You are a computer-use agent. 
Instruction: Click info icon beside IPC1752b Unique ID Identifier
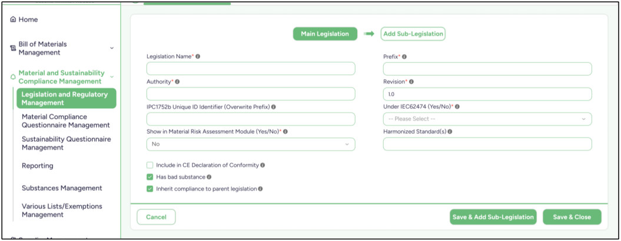coord(274,107)
